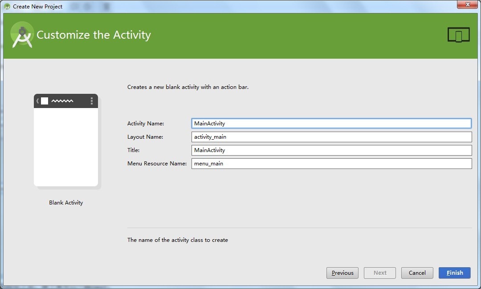Click the greyed-out Next button

click(380, 273)
